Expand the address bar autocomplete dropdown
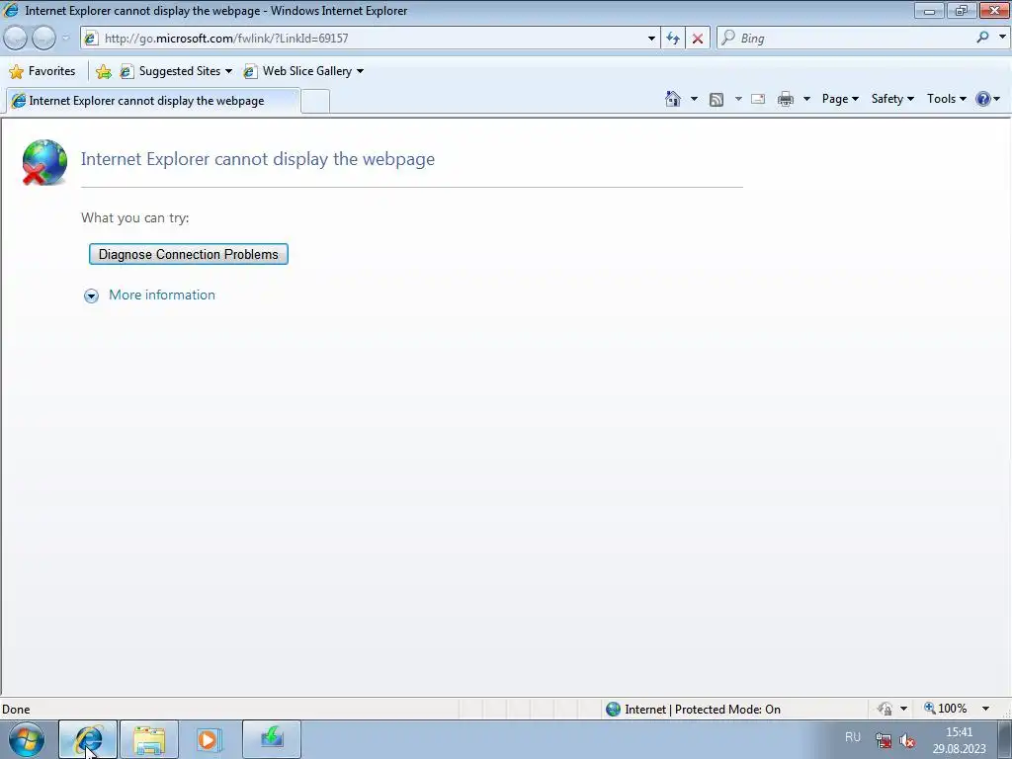 pos(651,39)
